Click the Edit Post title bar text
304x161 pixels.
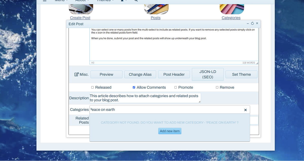click(x=76, y=24)
